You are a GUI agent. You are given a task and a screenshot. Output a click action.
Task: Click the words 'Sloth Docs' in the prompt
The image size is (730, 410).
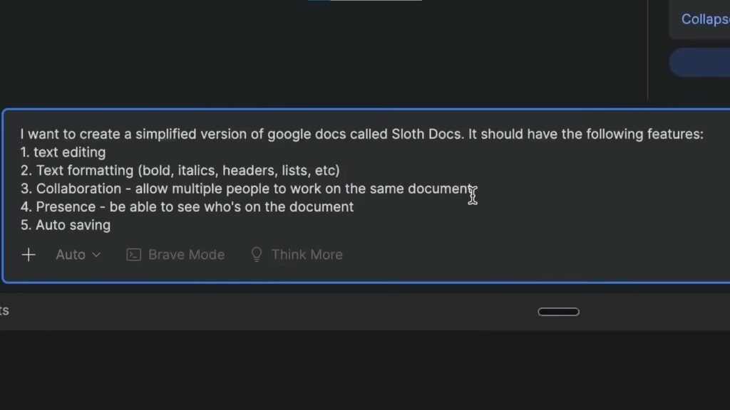click(x=427, y=134)
